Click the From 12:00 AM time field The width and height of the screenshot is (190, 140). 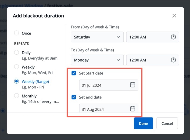(153, 37)
